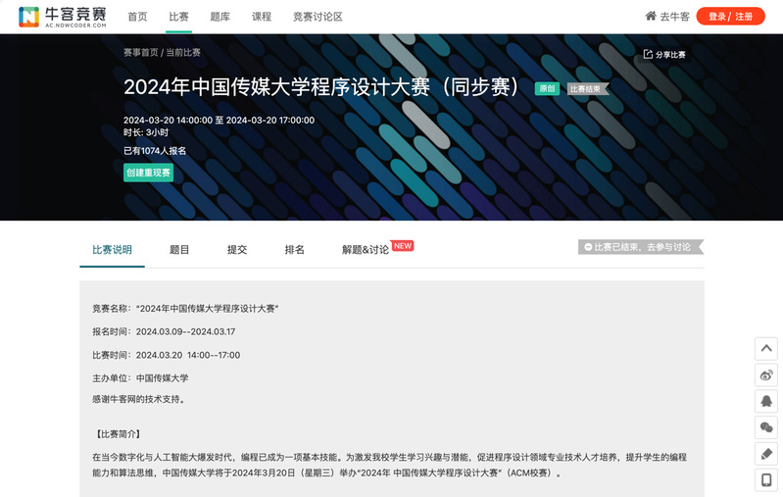Open 课程 in the top navigation
The height and width of the screenshot is (497, 783).
pyautogui.click(x=262, y=17)
